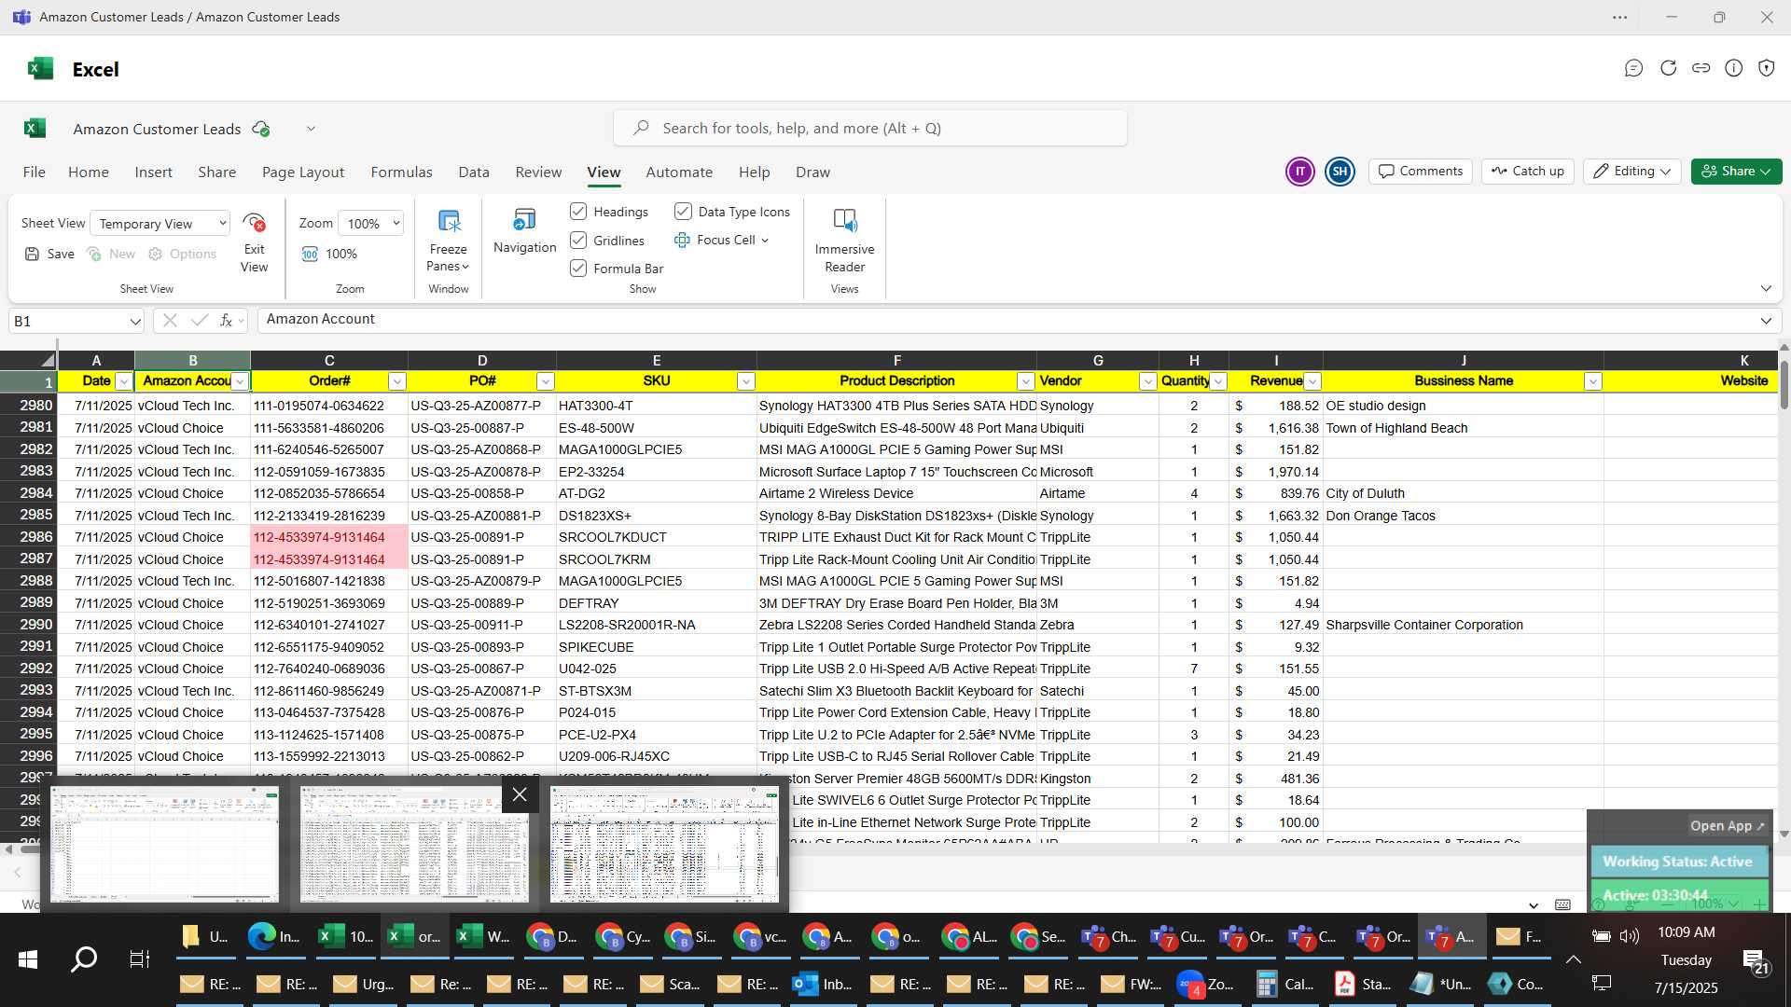The image size is (1791, 1007).
Task: Click the Exit View icon
Action: (x=254, y=223)
